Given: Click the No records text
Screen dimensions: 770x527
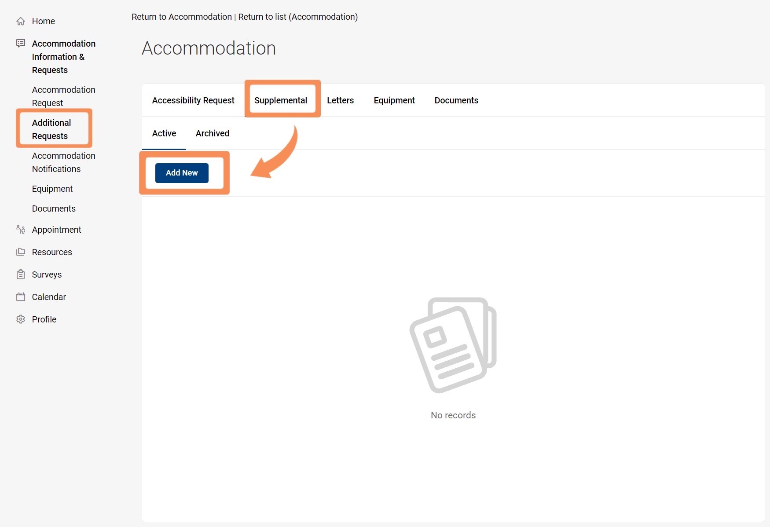Looking at the screenshot, I should click(453, 415).
